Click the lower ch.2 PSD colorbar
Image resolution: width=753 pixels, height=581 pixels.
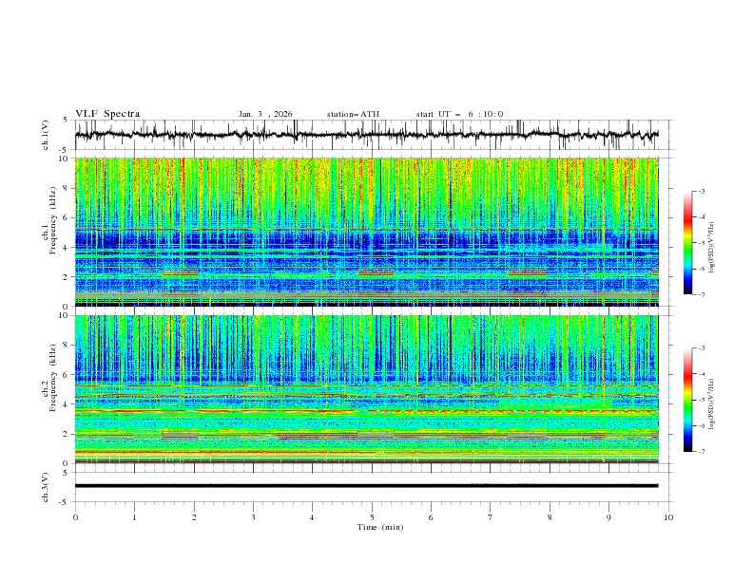(688, 400)
